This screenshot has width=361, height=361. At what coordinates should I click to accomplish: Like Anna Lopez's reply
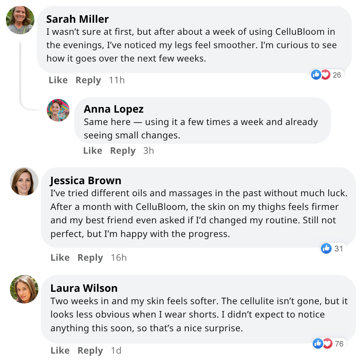point(93,151)
